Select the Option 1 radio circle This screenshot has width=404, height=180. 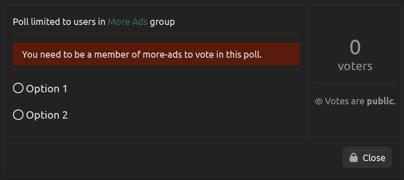coord(18,88)
